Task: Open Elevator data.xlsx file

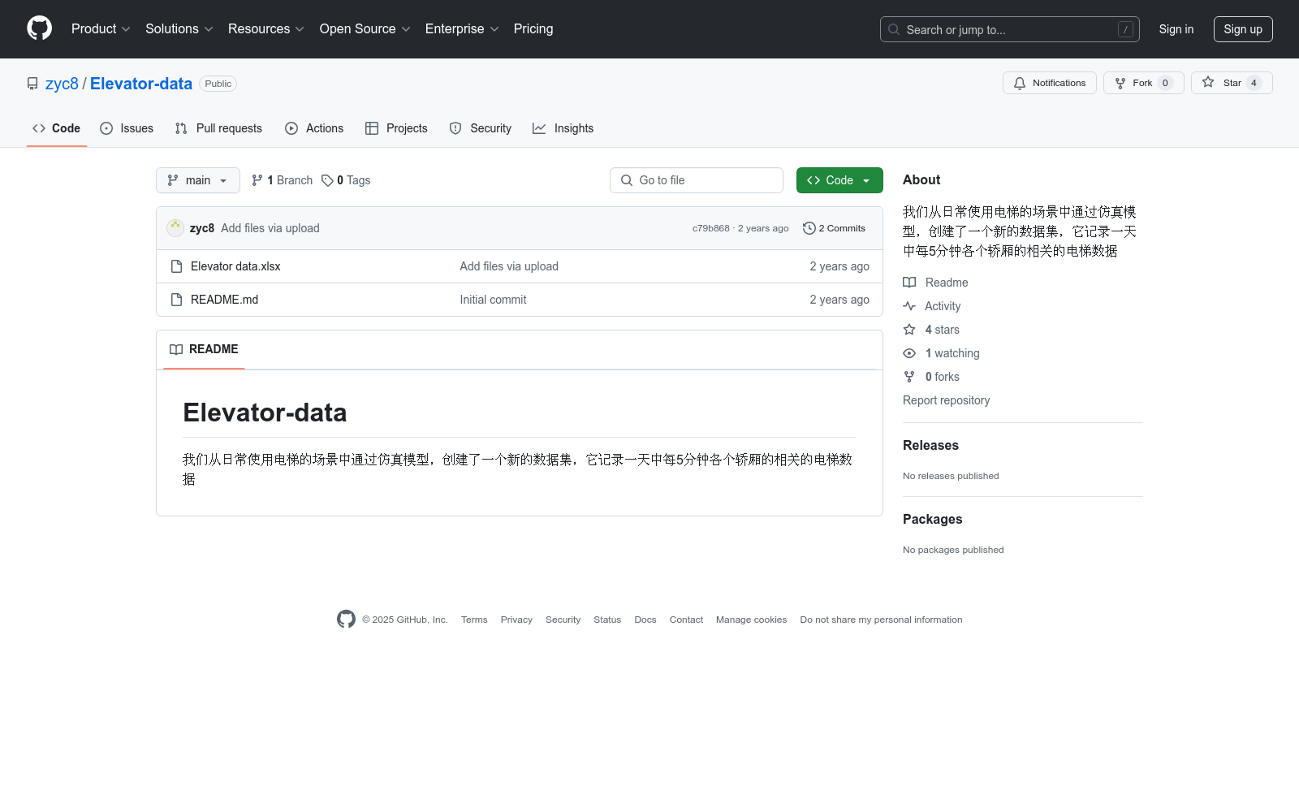Action: [235, 266]
